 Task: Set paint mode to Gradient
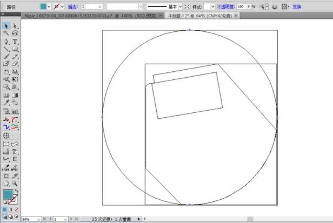10,210
